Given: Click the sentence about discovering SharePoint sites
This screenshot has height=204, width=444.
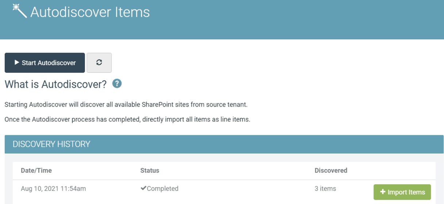Looking at the screenshot, I should 126,105.
